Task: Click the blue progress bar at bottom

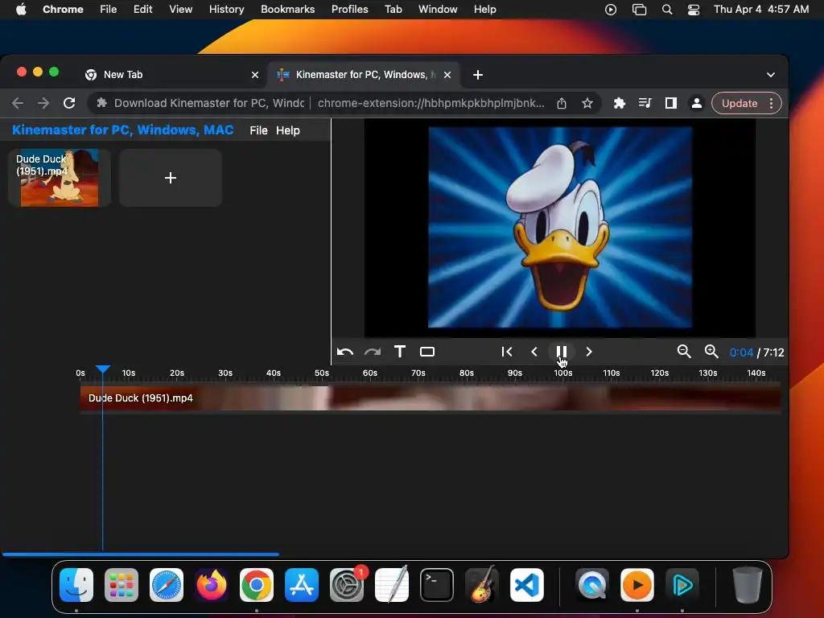Action: pyautogui.click(x=140, y=554)
